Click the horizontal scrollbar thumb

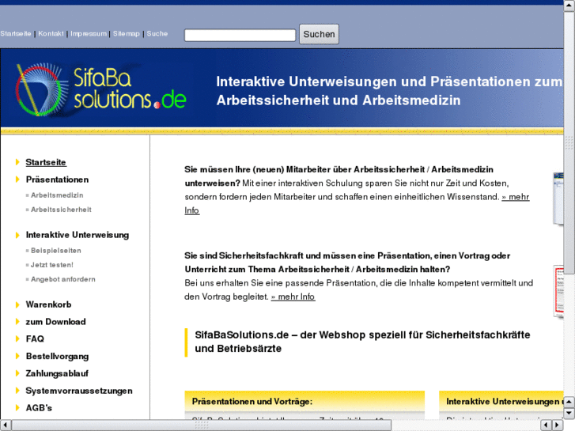pos(202,425)
